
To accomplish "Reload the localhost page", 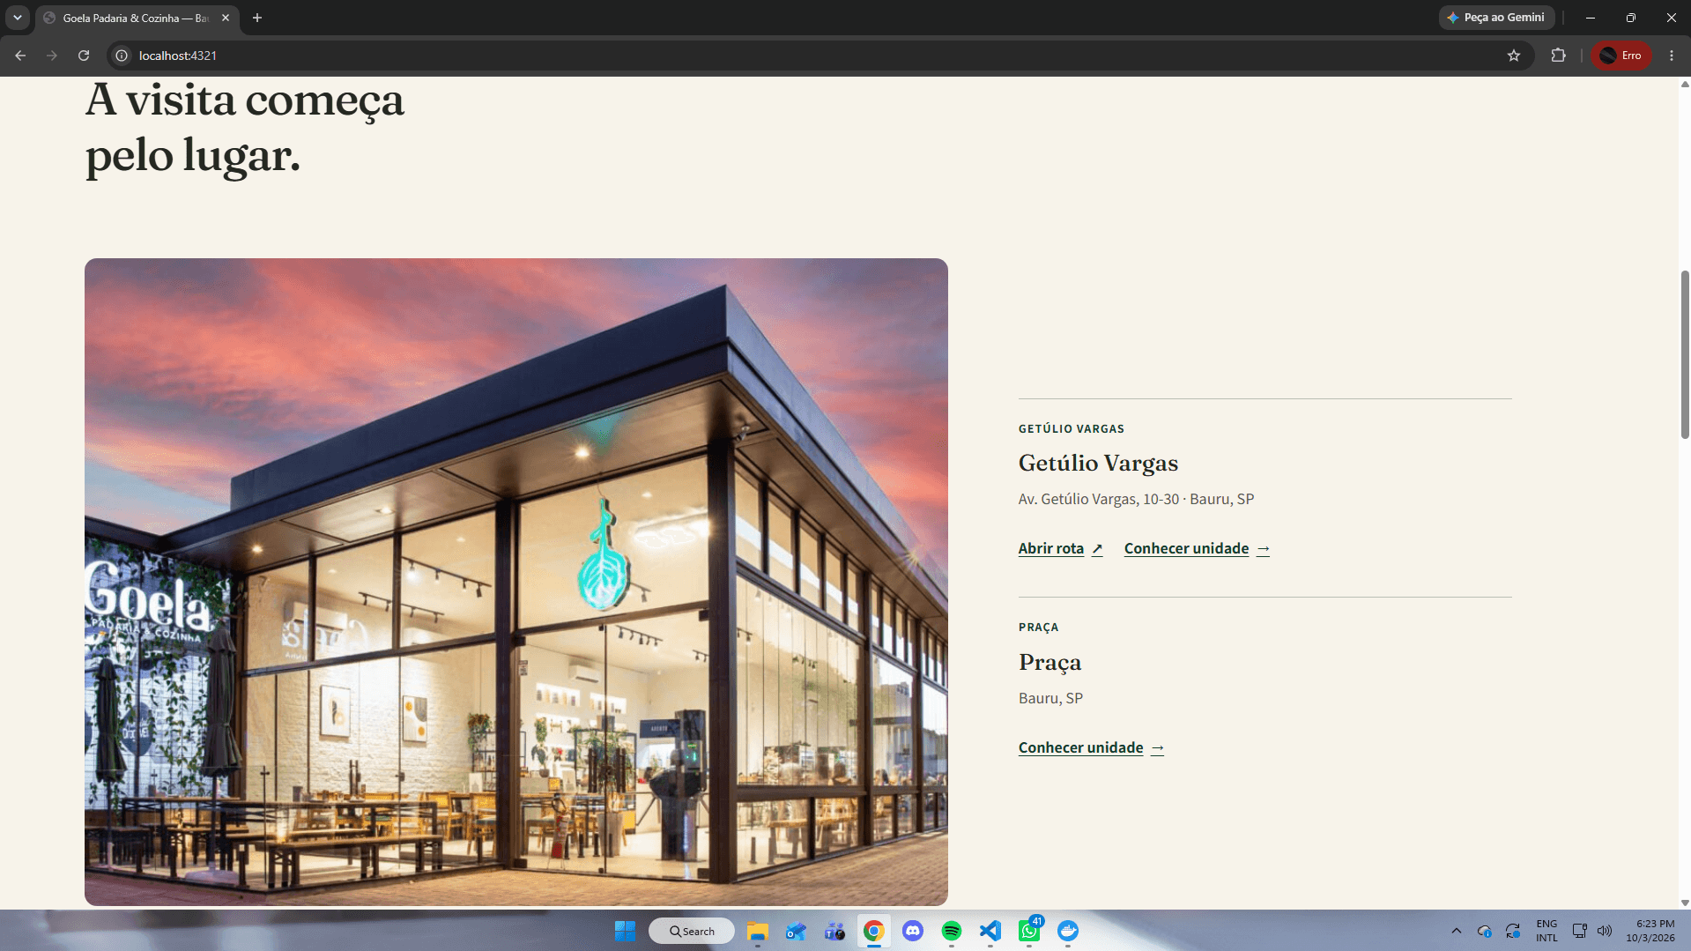I will 84,56.
